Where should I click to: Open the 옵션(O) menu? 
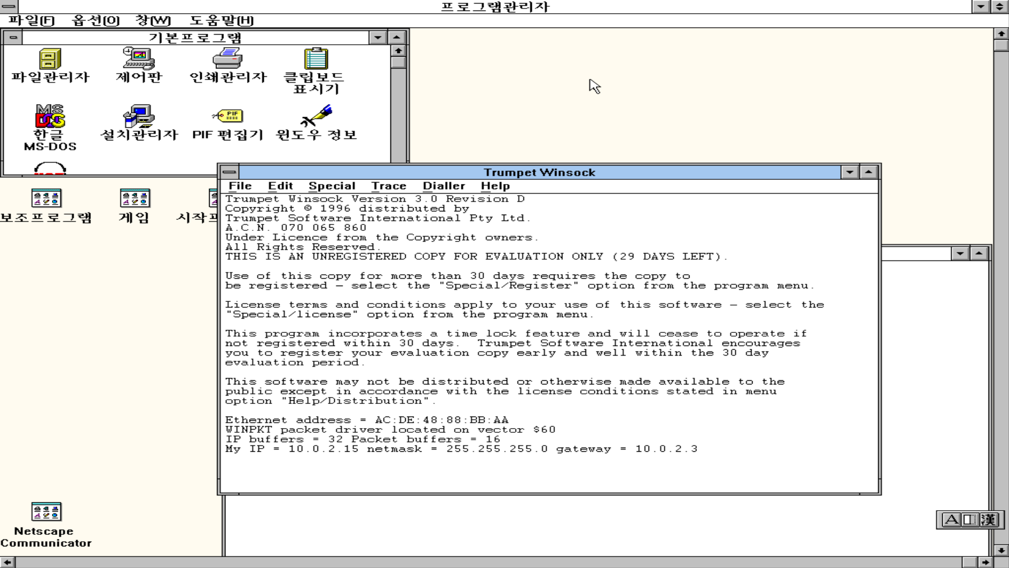96,21
